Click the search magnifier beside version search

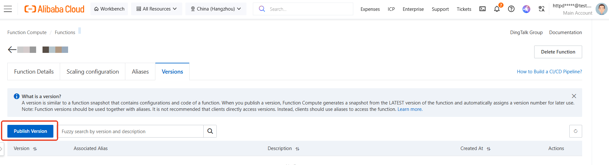[x=210, y=131]
